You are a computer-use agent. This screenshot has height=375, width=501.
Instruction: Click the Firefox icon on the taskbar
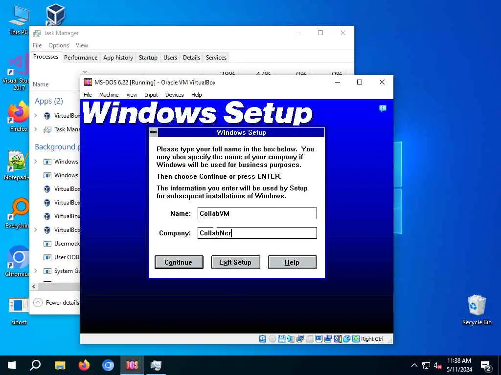pos(84,365)
